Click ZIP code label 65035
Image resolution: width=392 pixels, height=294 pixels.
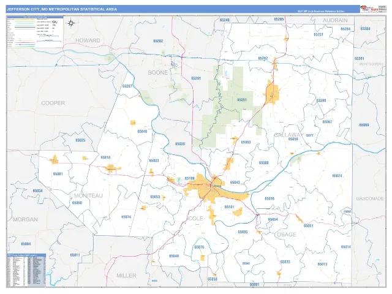[x=285, y=262]
